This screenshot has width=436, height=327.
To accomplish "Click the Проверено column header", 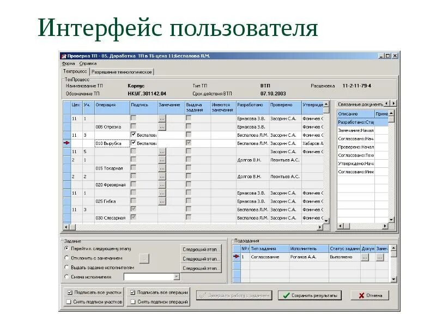I will click(285, 107).
